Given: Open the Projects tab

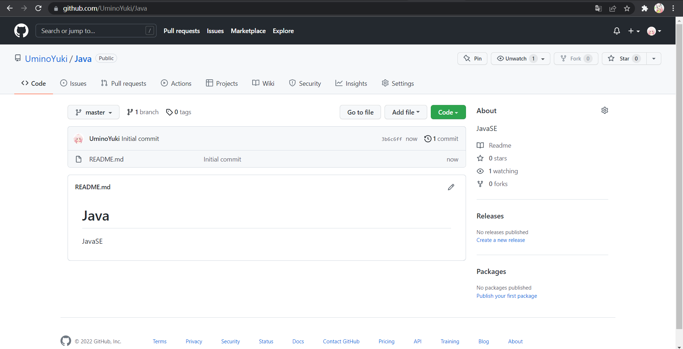Looking at the screenshot, I should pos(222,83).
